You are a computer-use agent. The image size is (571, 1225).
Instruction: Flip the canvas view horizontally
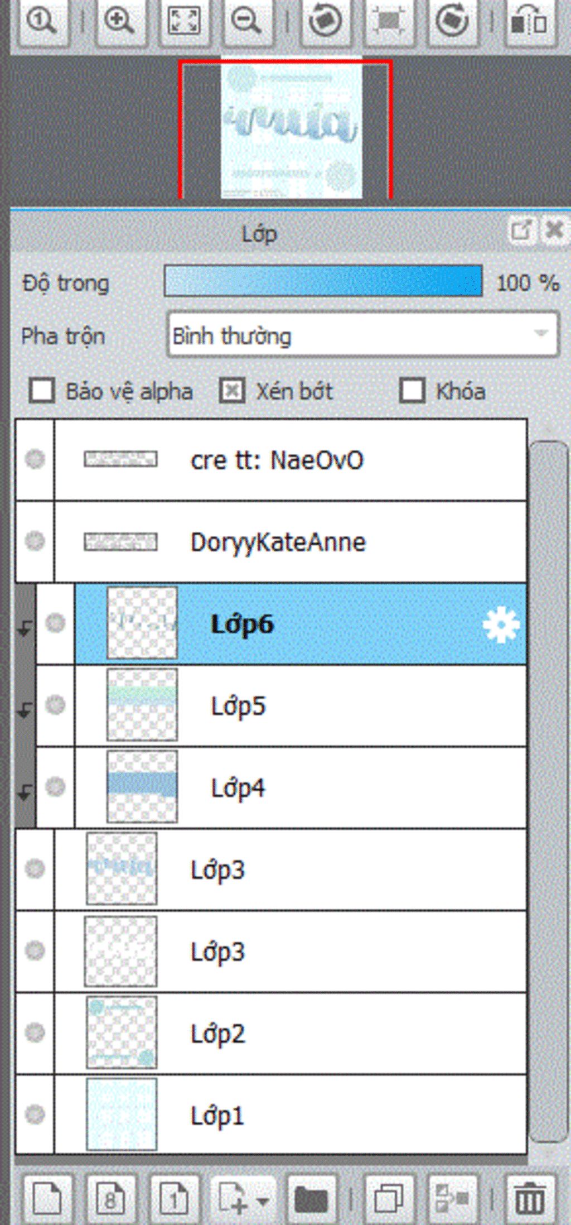tap(529, 21)
